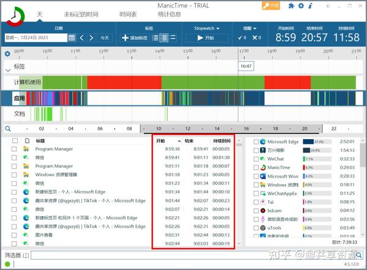Go to previous day arrow
367x270 pixels.
pos(82,38)
